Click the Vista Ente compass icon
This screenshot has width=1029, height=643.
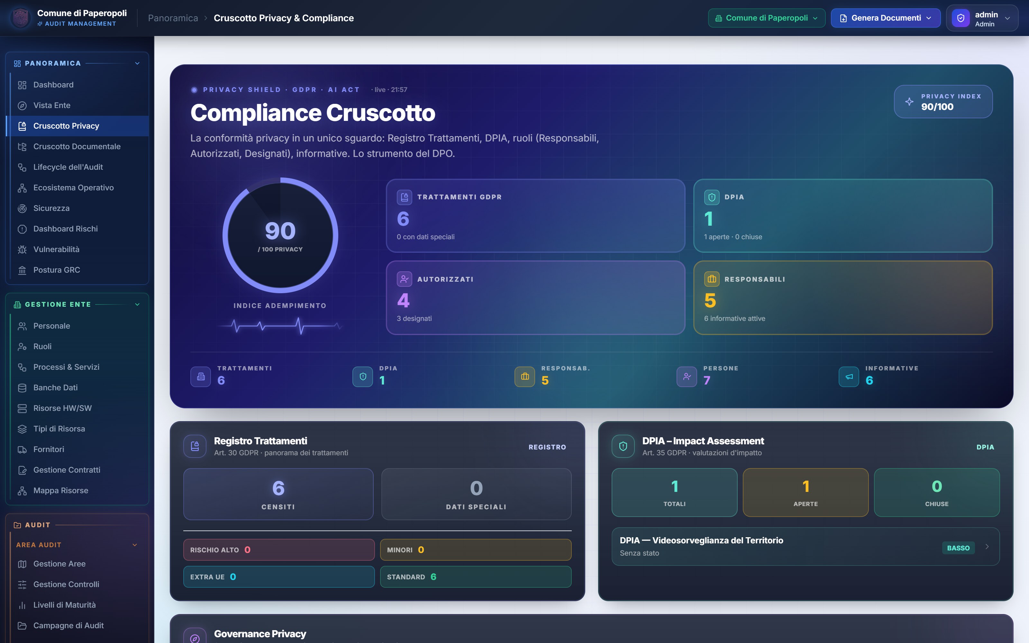22,105
